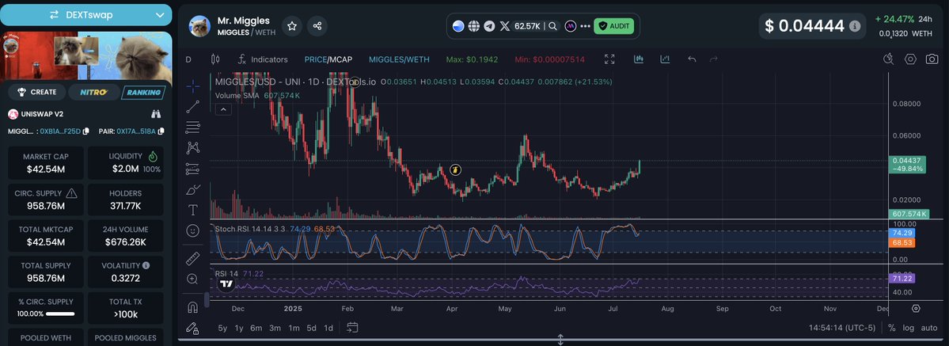Viewport: 949px width, 346px height.
Task: Share the Mr. Miggles pair
Action: 317,26
